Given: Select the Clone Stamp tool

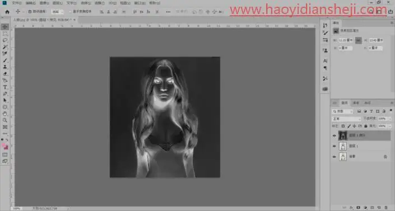Looking at the screenshot, I should [5, 67].
